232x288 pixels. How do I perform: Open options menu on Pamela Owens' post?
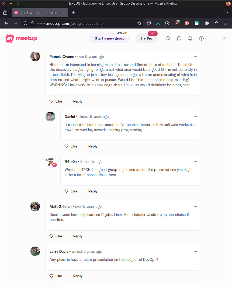[195, 57]
